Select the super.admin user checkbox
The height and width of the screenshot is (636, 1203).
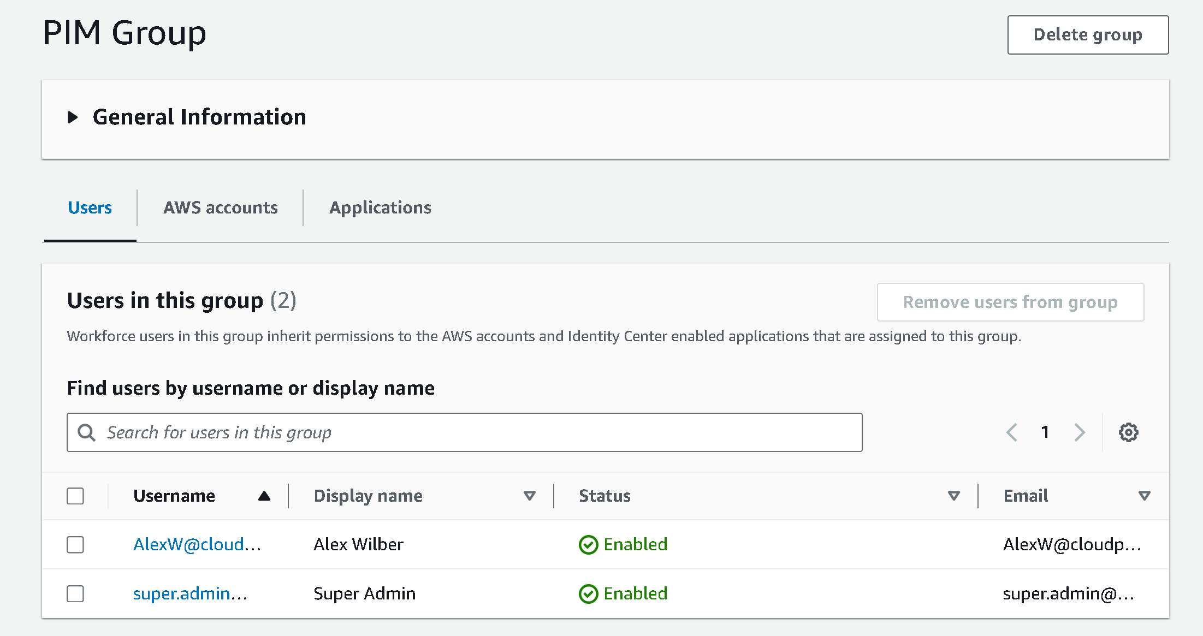point(75,593)
